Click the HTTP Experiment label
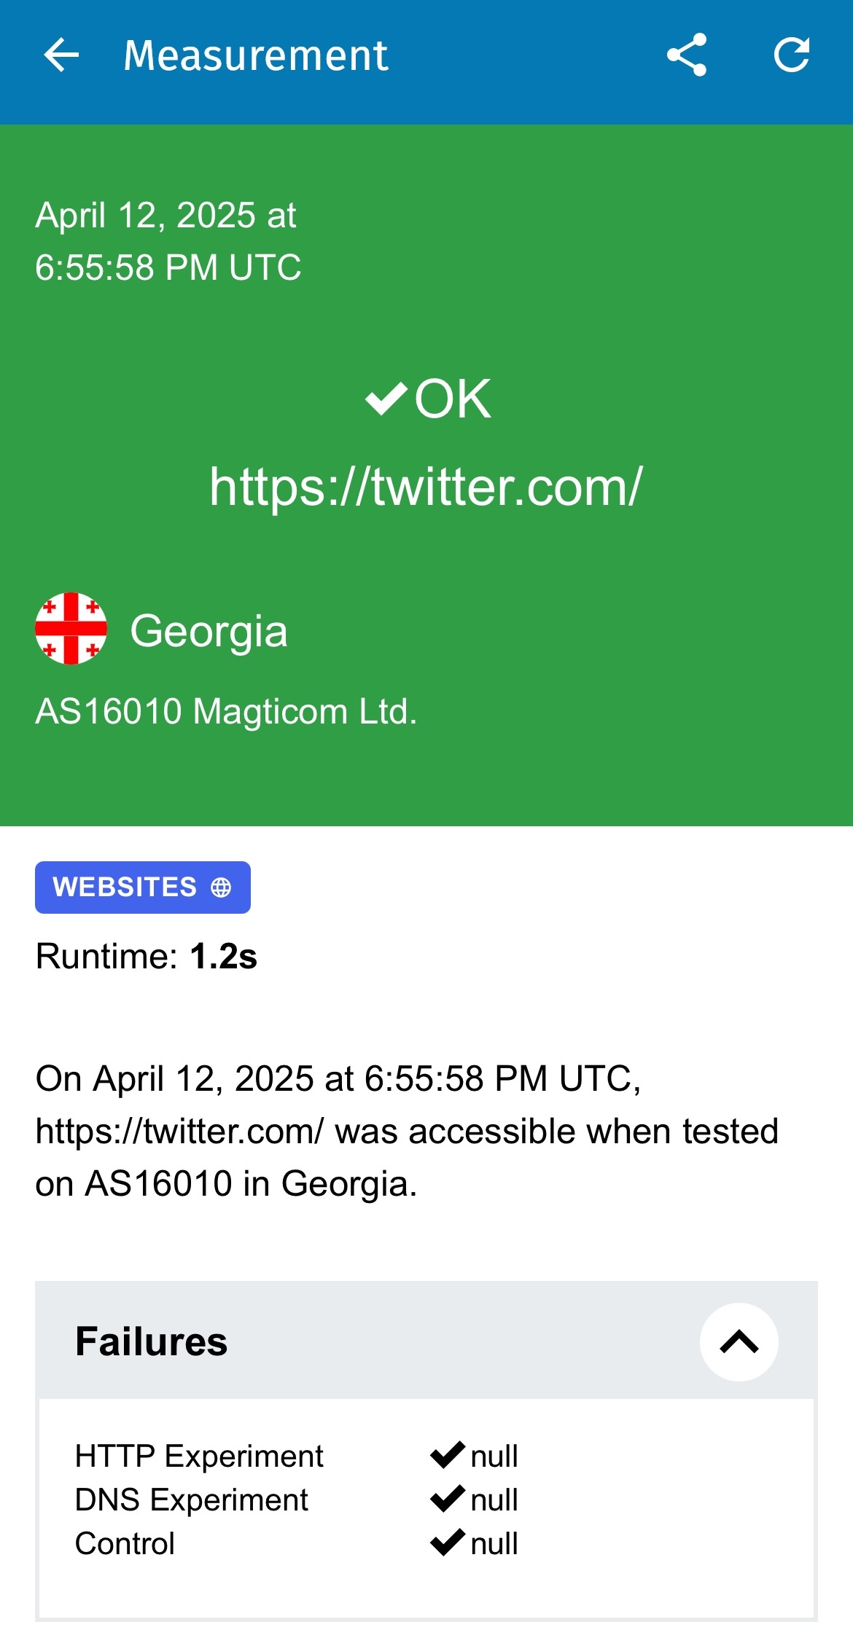Image resolution: width=853 pixels, height=1646 pixels. coord(199,1456)
